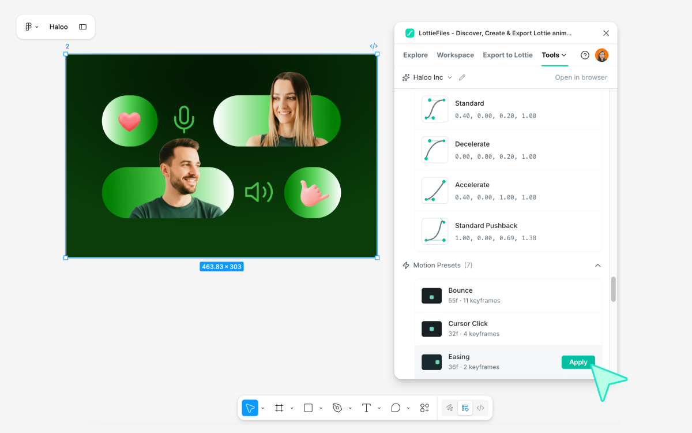
Task: Click the help question mark icon
Action: tap(585, 55)
